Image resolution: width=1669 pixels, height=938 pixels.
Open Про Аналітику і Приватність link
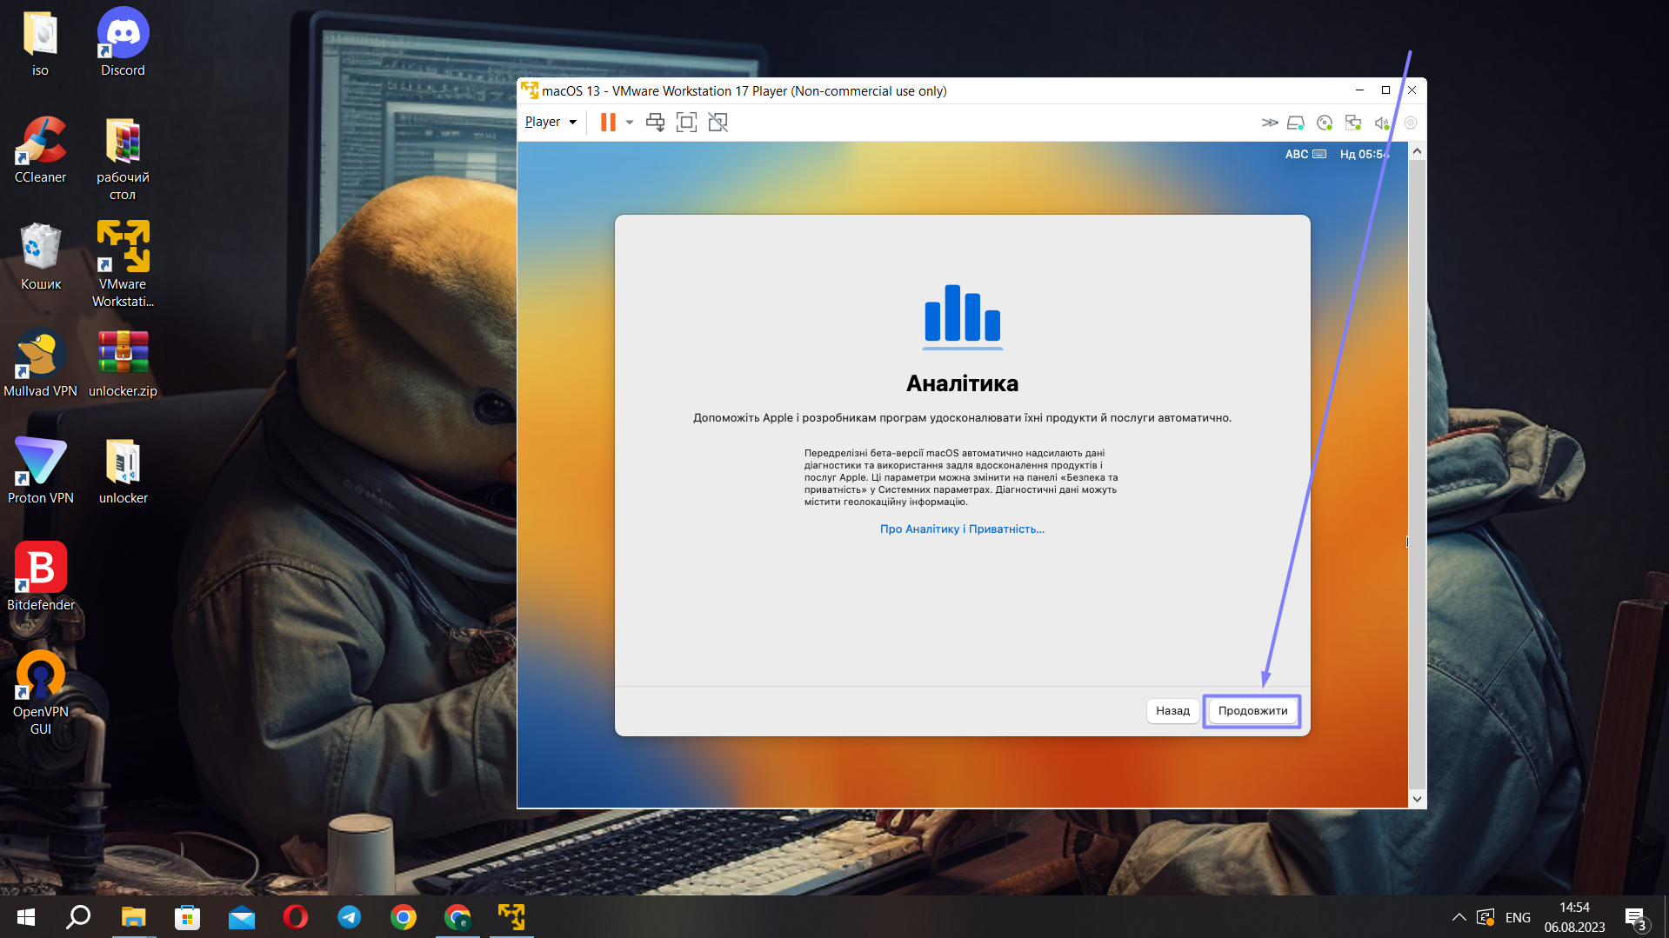pos(962,529)
